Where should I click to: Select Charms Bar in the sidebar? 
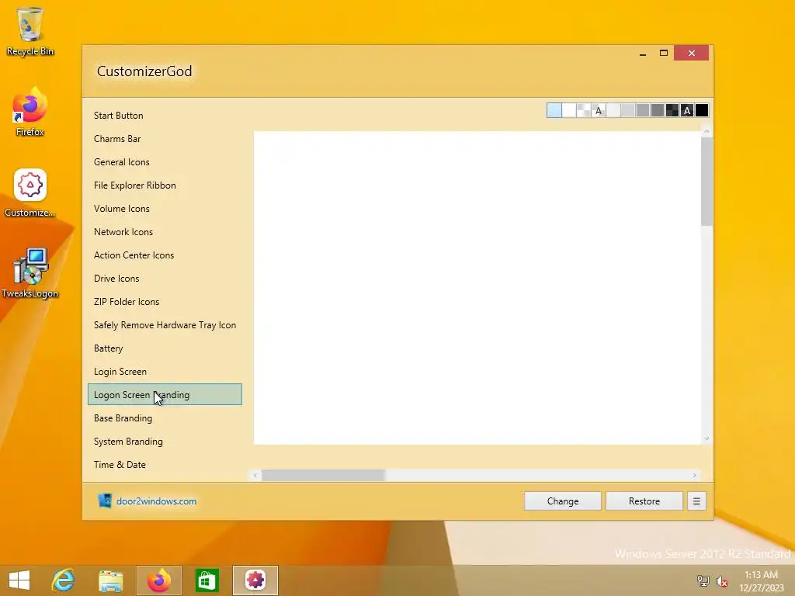(165, 139)
